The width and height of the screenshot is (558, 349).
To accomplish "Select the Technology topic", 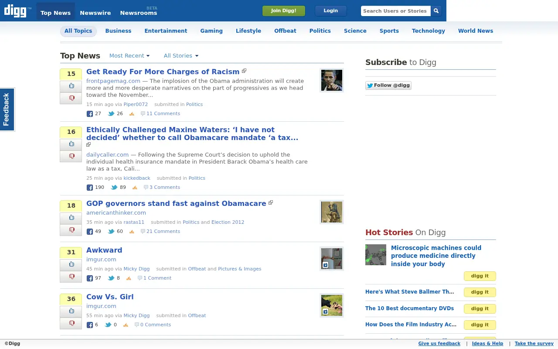I will pos(429,31).
